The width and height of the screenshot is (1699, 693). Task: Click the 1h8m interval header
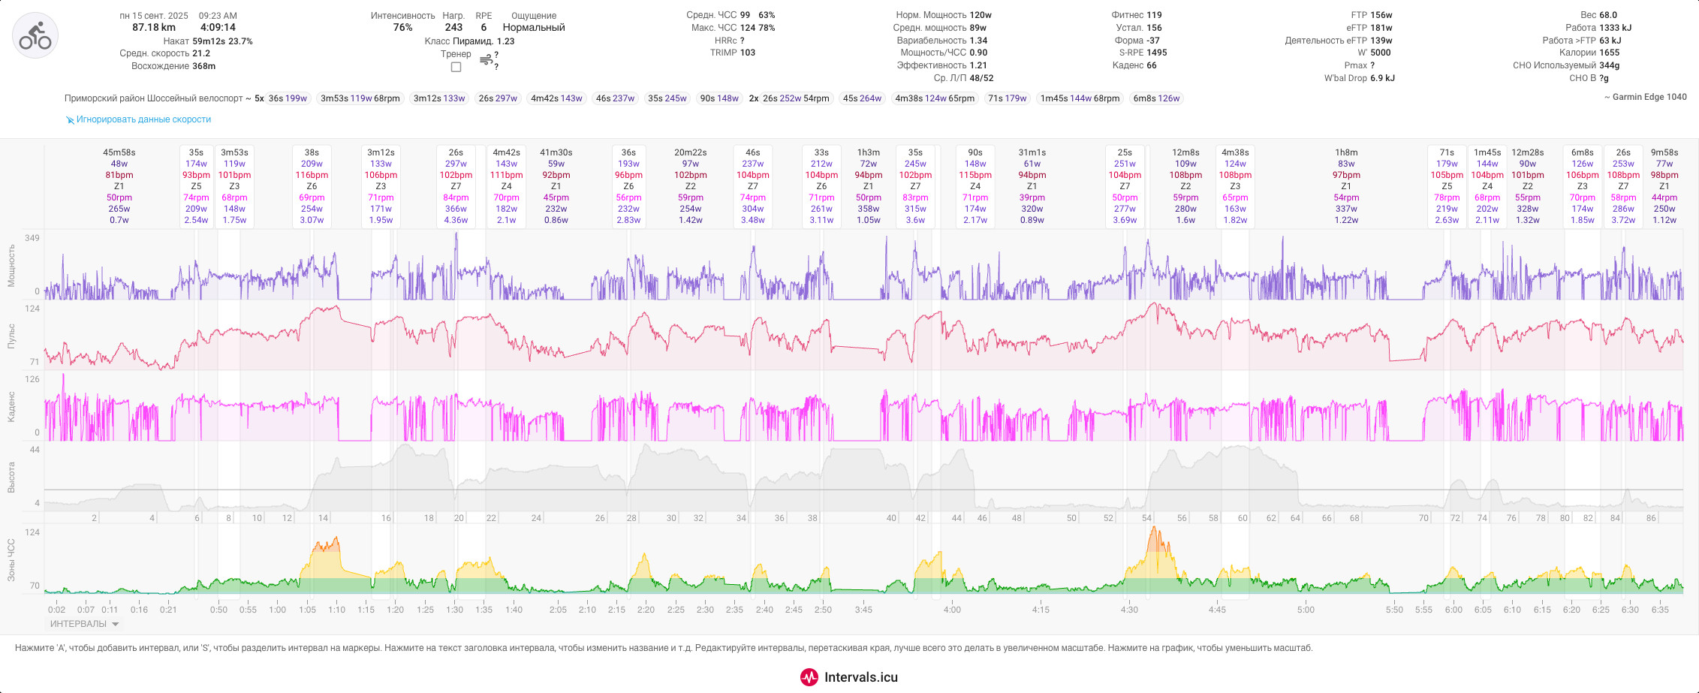coord(1346,152)
